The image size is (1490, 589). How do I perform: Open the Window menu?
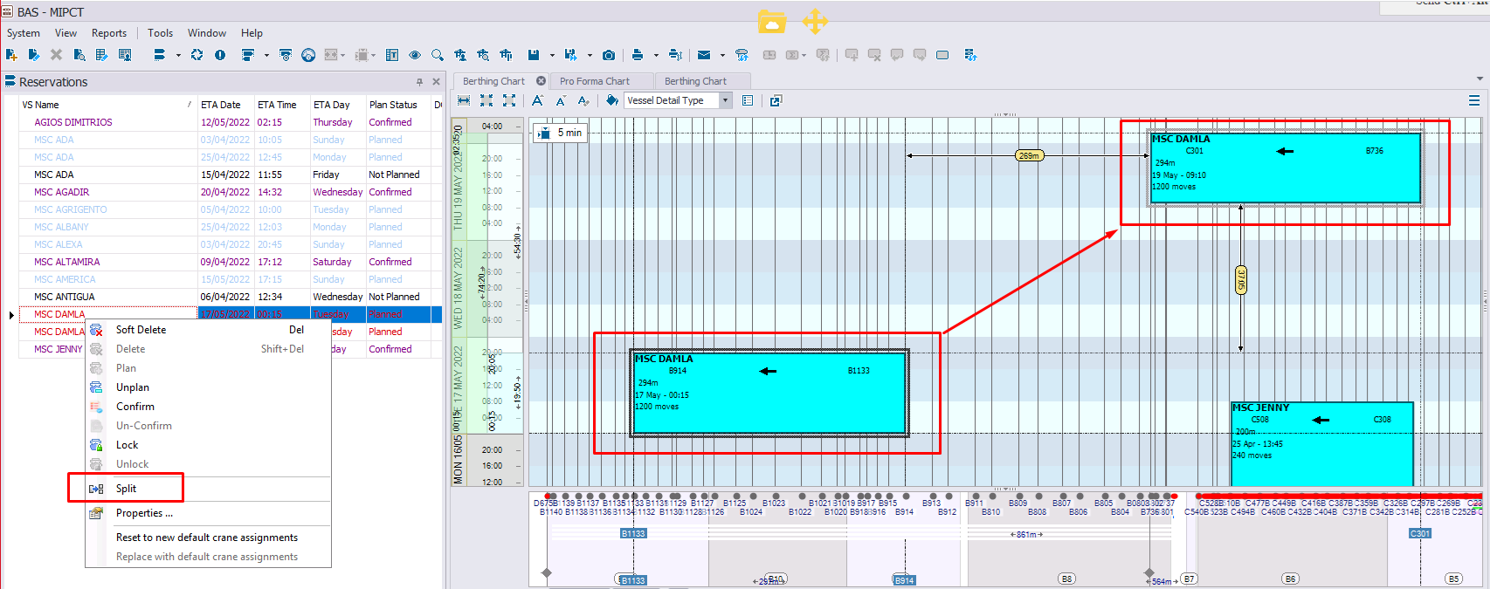[207, 33]
